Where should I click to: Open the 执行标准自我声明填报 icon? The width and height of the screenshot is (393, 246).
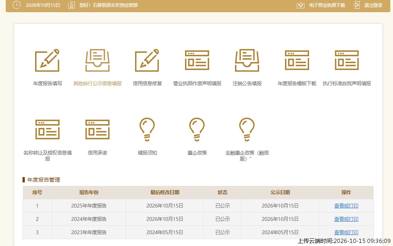347,60
